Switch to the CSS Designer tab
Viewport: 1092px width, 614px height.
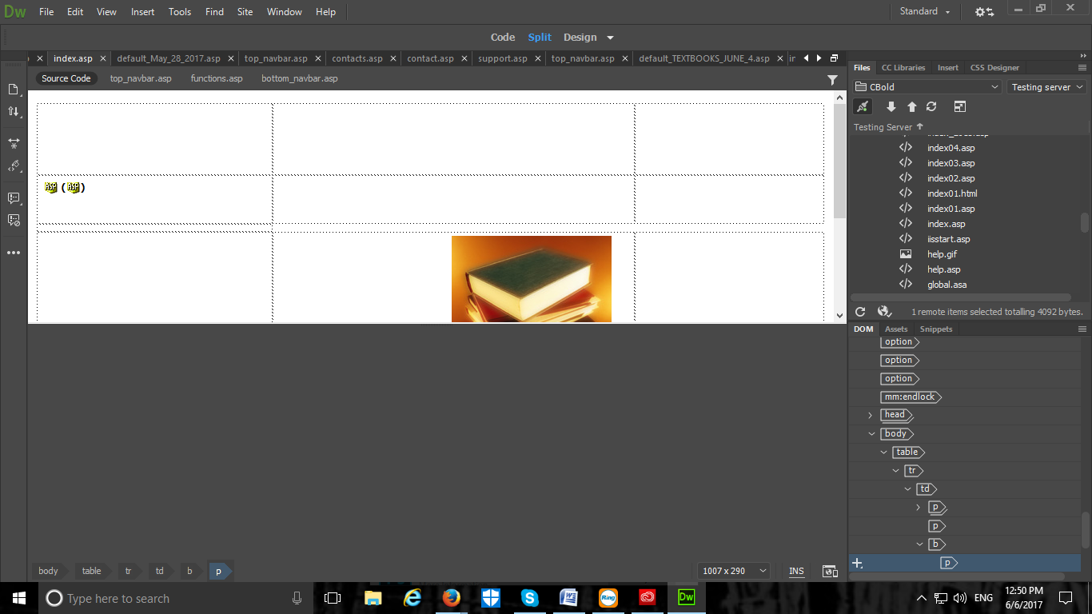[994, 68]
